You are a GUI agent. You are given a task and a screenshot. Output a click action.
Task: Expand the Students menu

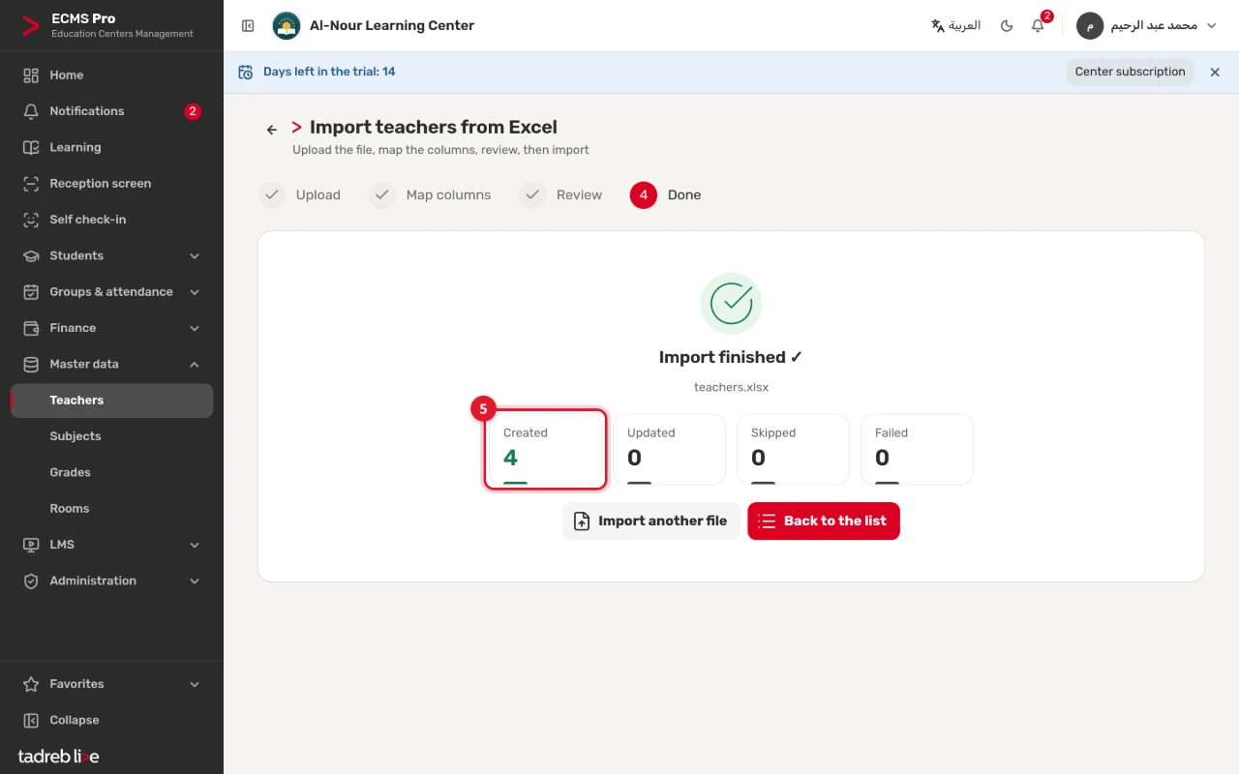(x=112, y=255)
